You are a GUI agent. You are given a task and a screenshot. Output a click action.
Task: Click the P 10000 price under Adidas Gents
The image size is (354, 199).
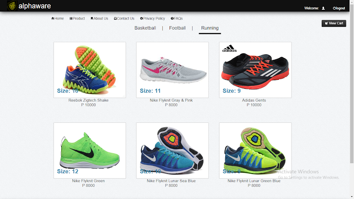[254, 105]
